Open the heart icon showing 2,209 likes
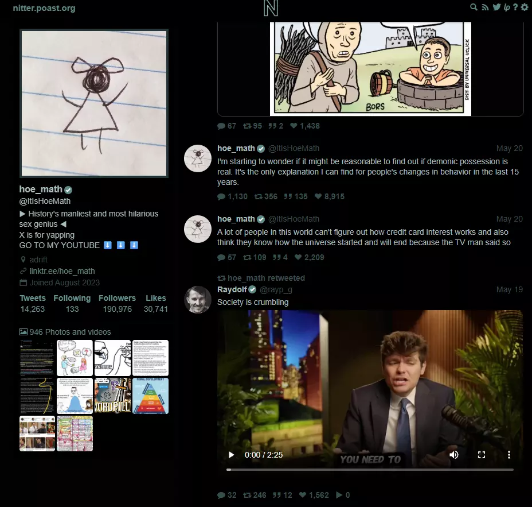This screenshot has height=507, width=532. [298, 258]
